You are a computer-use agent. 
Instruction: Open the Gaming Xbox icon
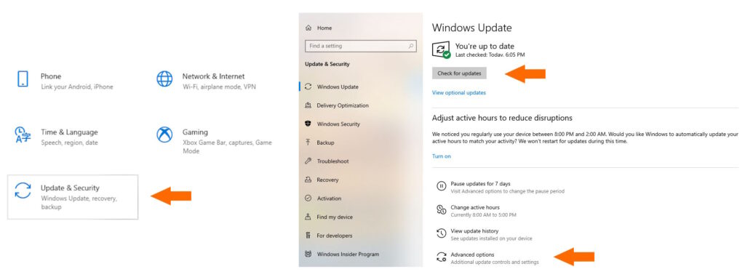pos(165,135)
